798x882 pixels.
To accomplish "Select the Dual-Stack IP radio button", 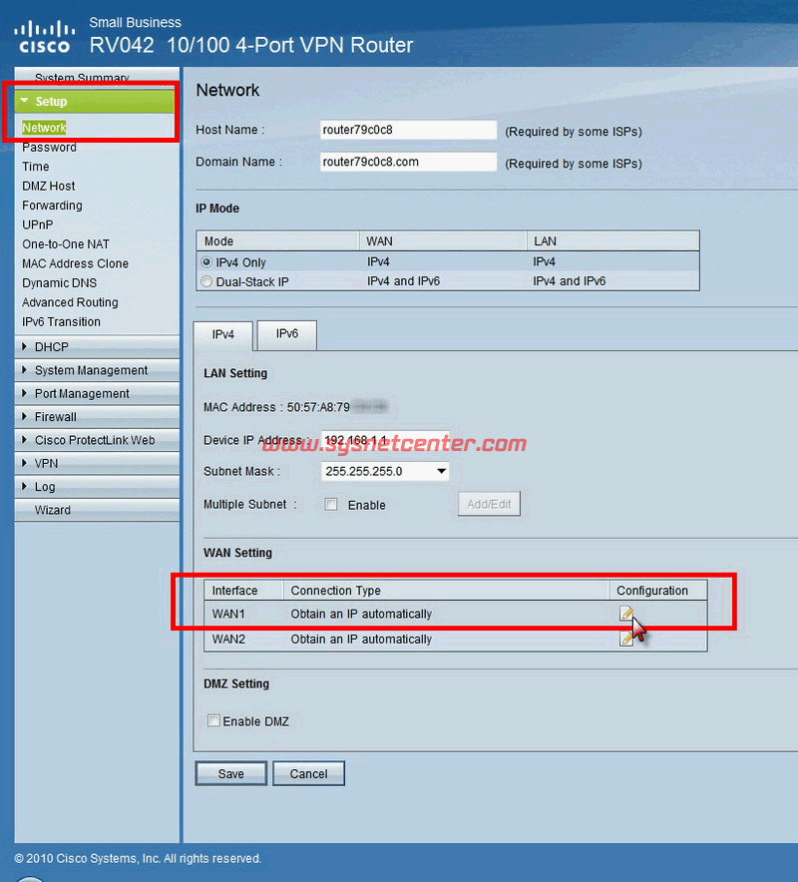I will click(207, 281).
